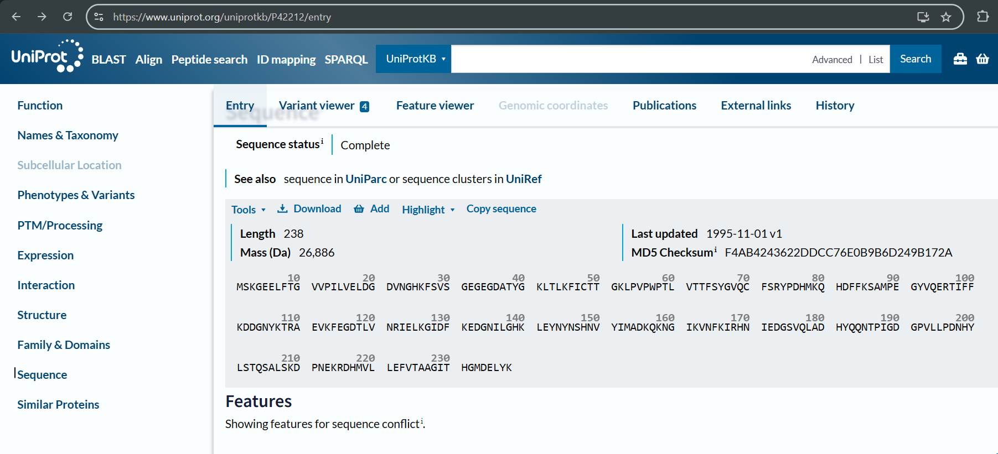Click the browser reload icon
The image size is (998, 454).
pos(68,17)
